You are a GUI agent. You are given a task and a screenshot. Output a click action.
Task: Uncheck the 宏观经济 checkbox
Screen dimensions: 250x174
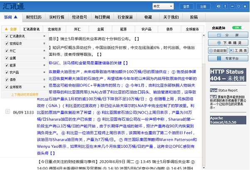tap(7, 43)
